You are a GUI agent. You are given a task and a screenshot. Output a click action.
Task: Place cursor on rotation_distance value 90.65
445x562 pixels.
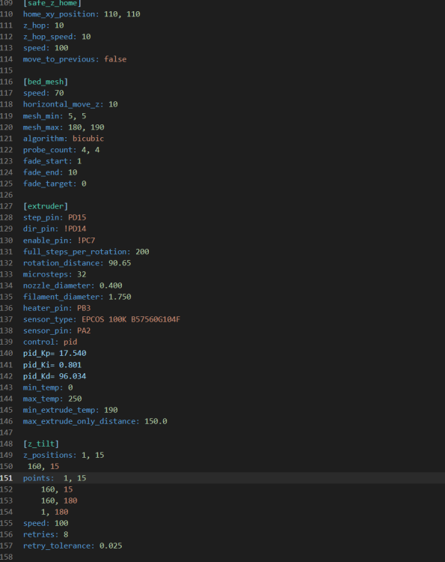pyautogui.click(x=120, y=263)
